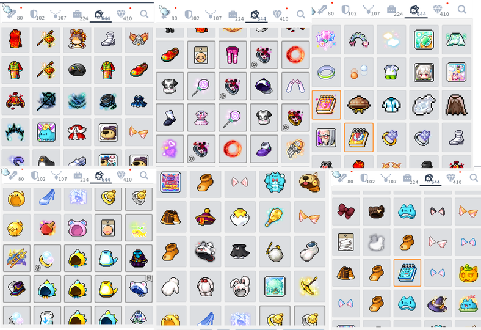Select the pink flower balloons item

pyautogui.click(x=326, y=40)
